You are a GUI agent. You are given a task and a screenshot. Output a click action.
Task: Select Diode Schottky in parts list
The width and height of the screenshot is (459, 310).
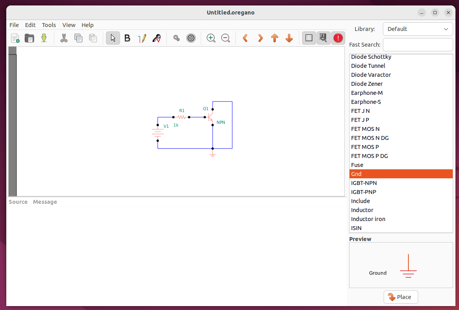pyautogui.click(x=401, y=57)
